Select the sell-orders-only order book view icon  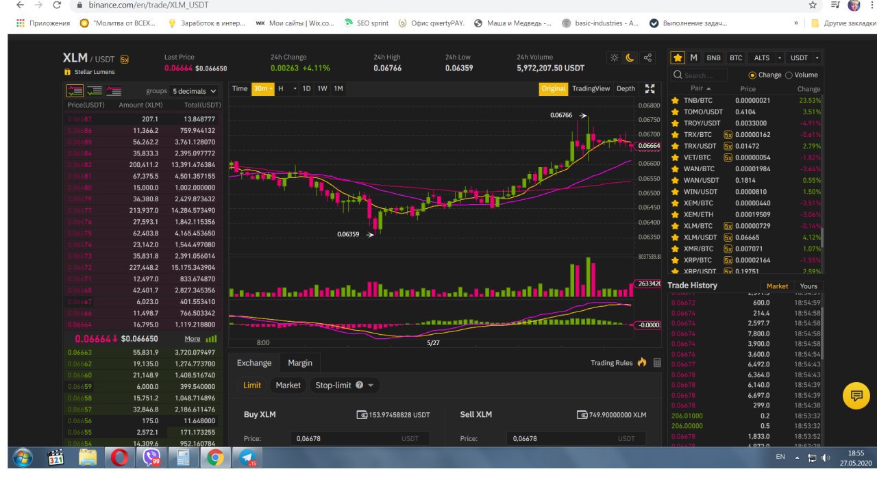(x=114, y=90)
